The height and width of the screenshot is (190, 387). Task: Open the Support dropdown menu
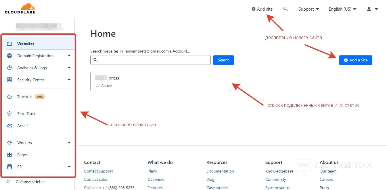point(309,9)
